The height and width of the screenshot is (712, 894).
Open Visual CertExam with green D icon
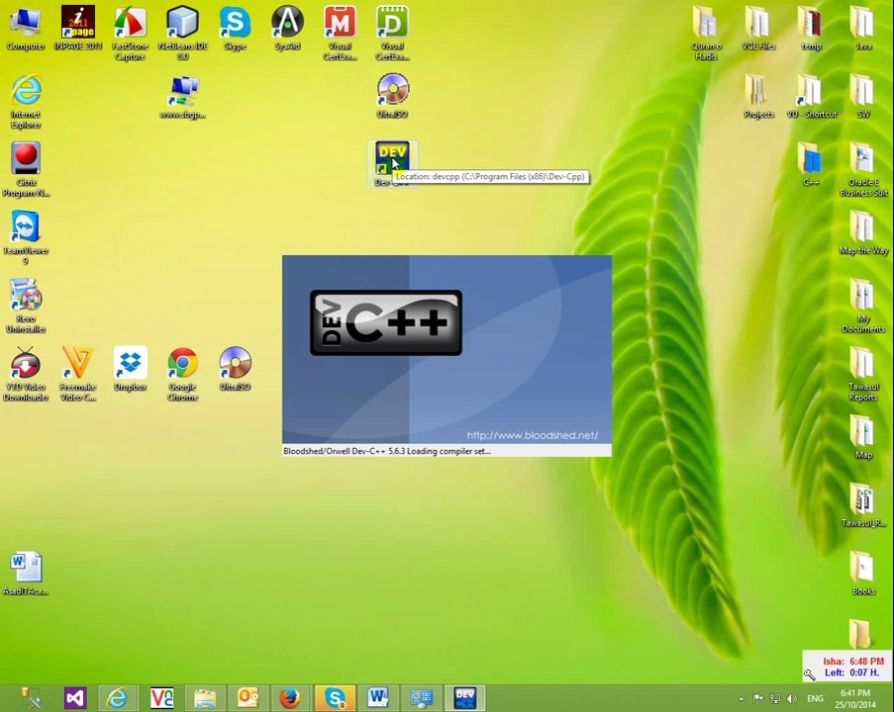tap(392, 33)
